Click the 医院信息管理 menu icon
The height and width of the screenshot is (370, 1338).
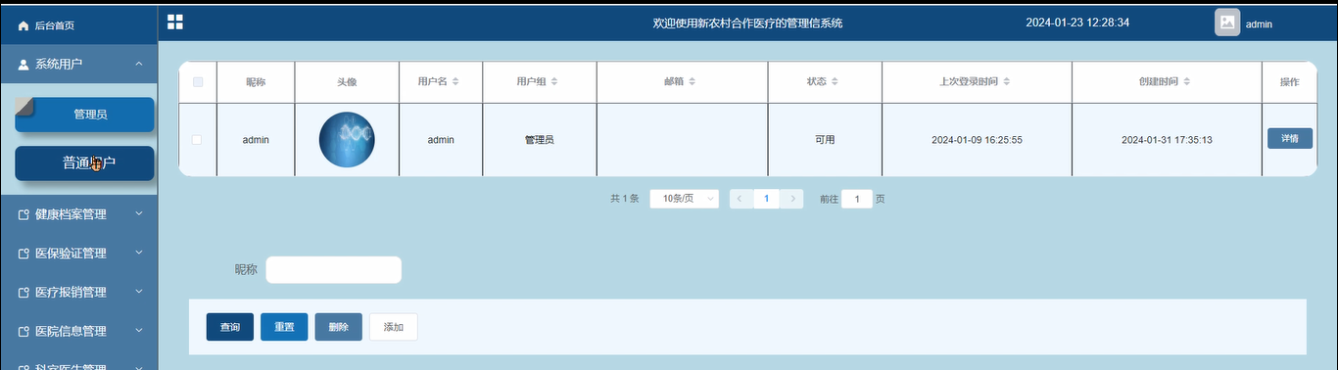click(x=24, y=332)
